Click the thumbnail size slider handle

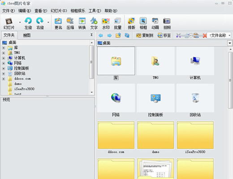click(191, 36)
